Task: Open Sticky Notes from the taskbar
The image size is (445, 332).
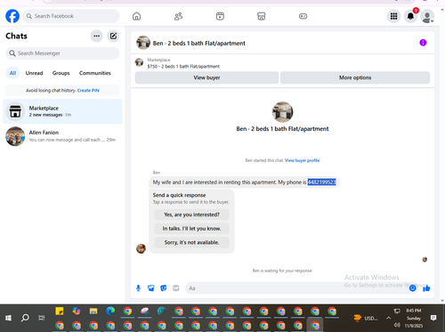Action: tap(60, 311)
